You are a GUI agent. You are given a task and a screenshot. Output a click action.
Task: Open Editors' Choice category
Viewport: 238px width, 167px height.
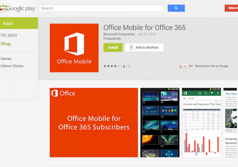tap(12, 66)
